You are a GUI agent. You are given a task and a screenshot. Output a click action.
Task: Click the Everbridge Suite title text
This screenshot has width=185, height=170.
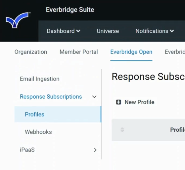(70, 10)
